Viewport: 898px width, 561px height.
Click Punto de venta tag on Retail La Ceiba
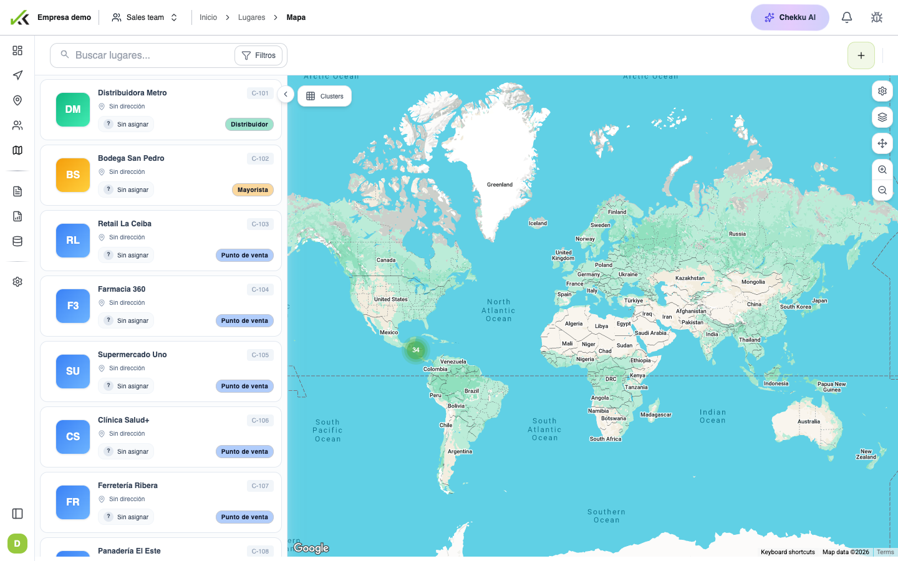point(244,255)
